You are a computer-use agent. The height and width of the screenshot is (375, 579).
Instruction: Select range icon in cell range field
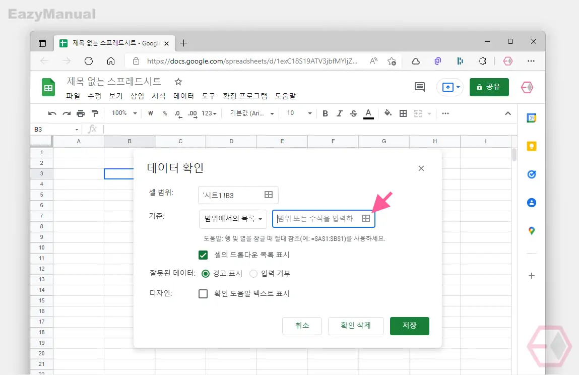pos(269,195)
